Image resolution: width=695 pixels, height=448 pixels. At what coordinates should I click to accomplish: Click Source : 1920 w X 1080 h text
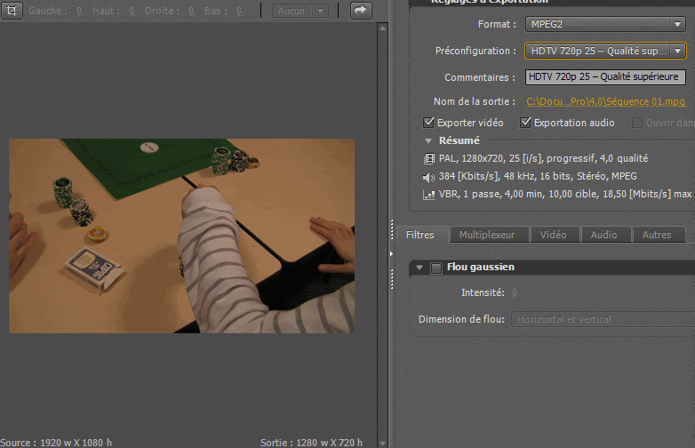click(x=56, y=443)
